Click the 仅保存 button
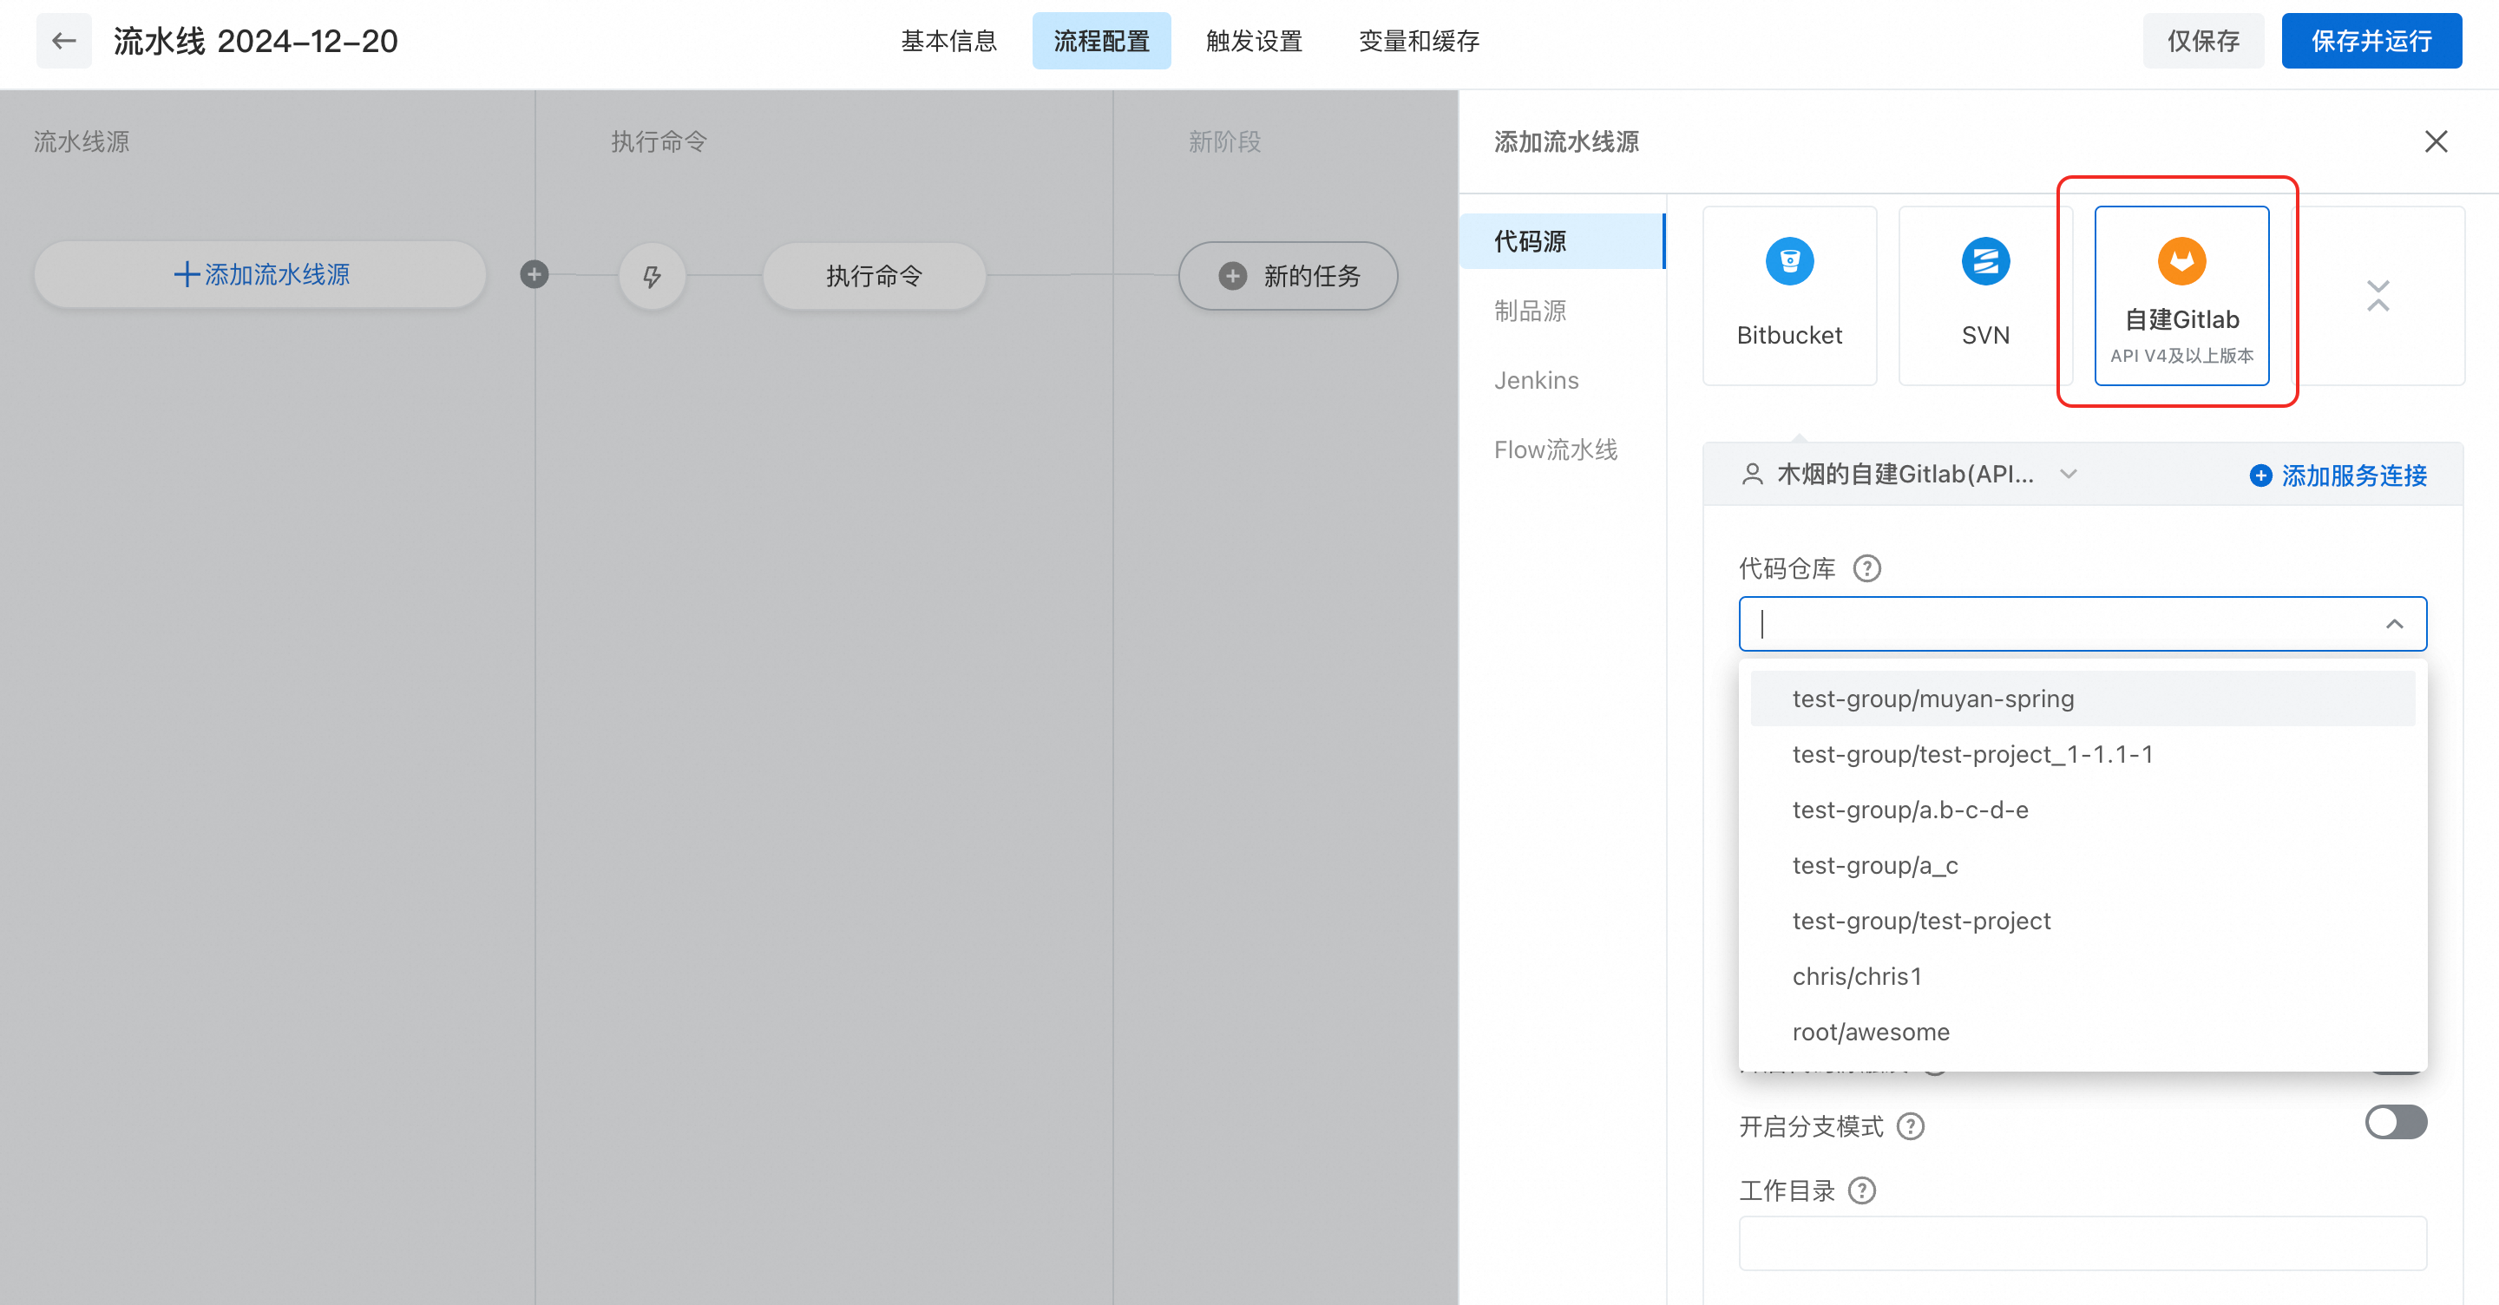 pyautogui.click(x=2203, y=41)
